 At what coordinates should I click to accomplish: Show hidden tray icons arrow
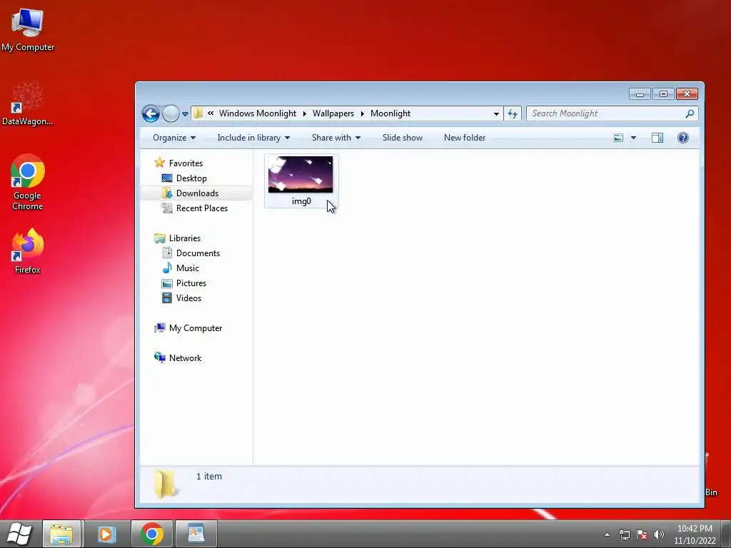click(x=607, y=534)
